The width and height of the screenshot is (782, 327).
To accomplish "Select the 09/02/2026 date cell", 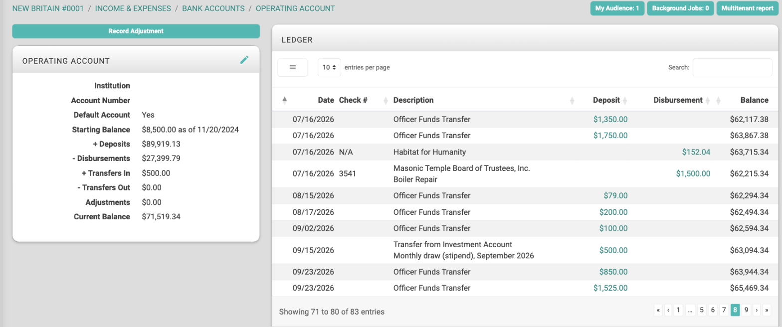I will (313, 228).
